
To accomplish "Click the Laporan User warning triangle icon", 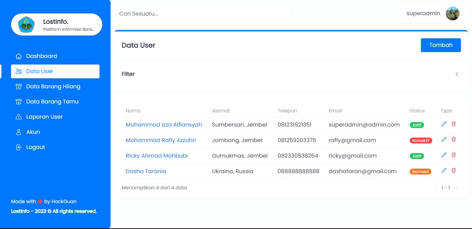I will [19, 117].
